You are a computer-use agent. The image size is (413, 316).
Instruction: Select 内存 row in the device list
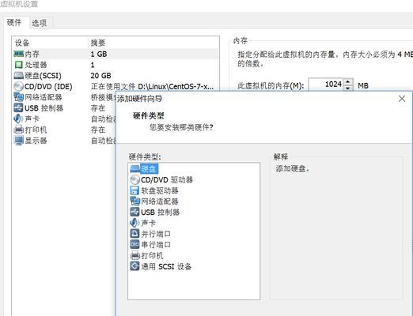116,54
